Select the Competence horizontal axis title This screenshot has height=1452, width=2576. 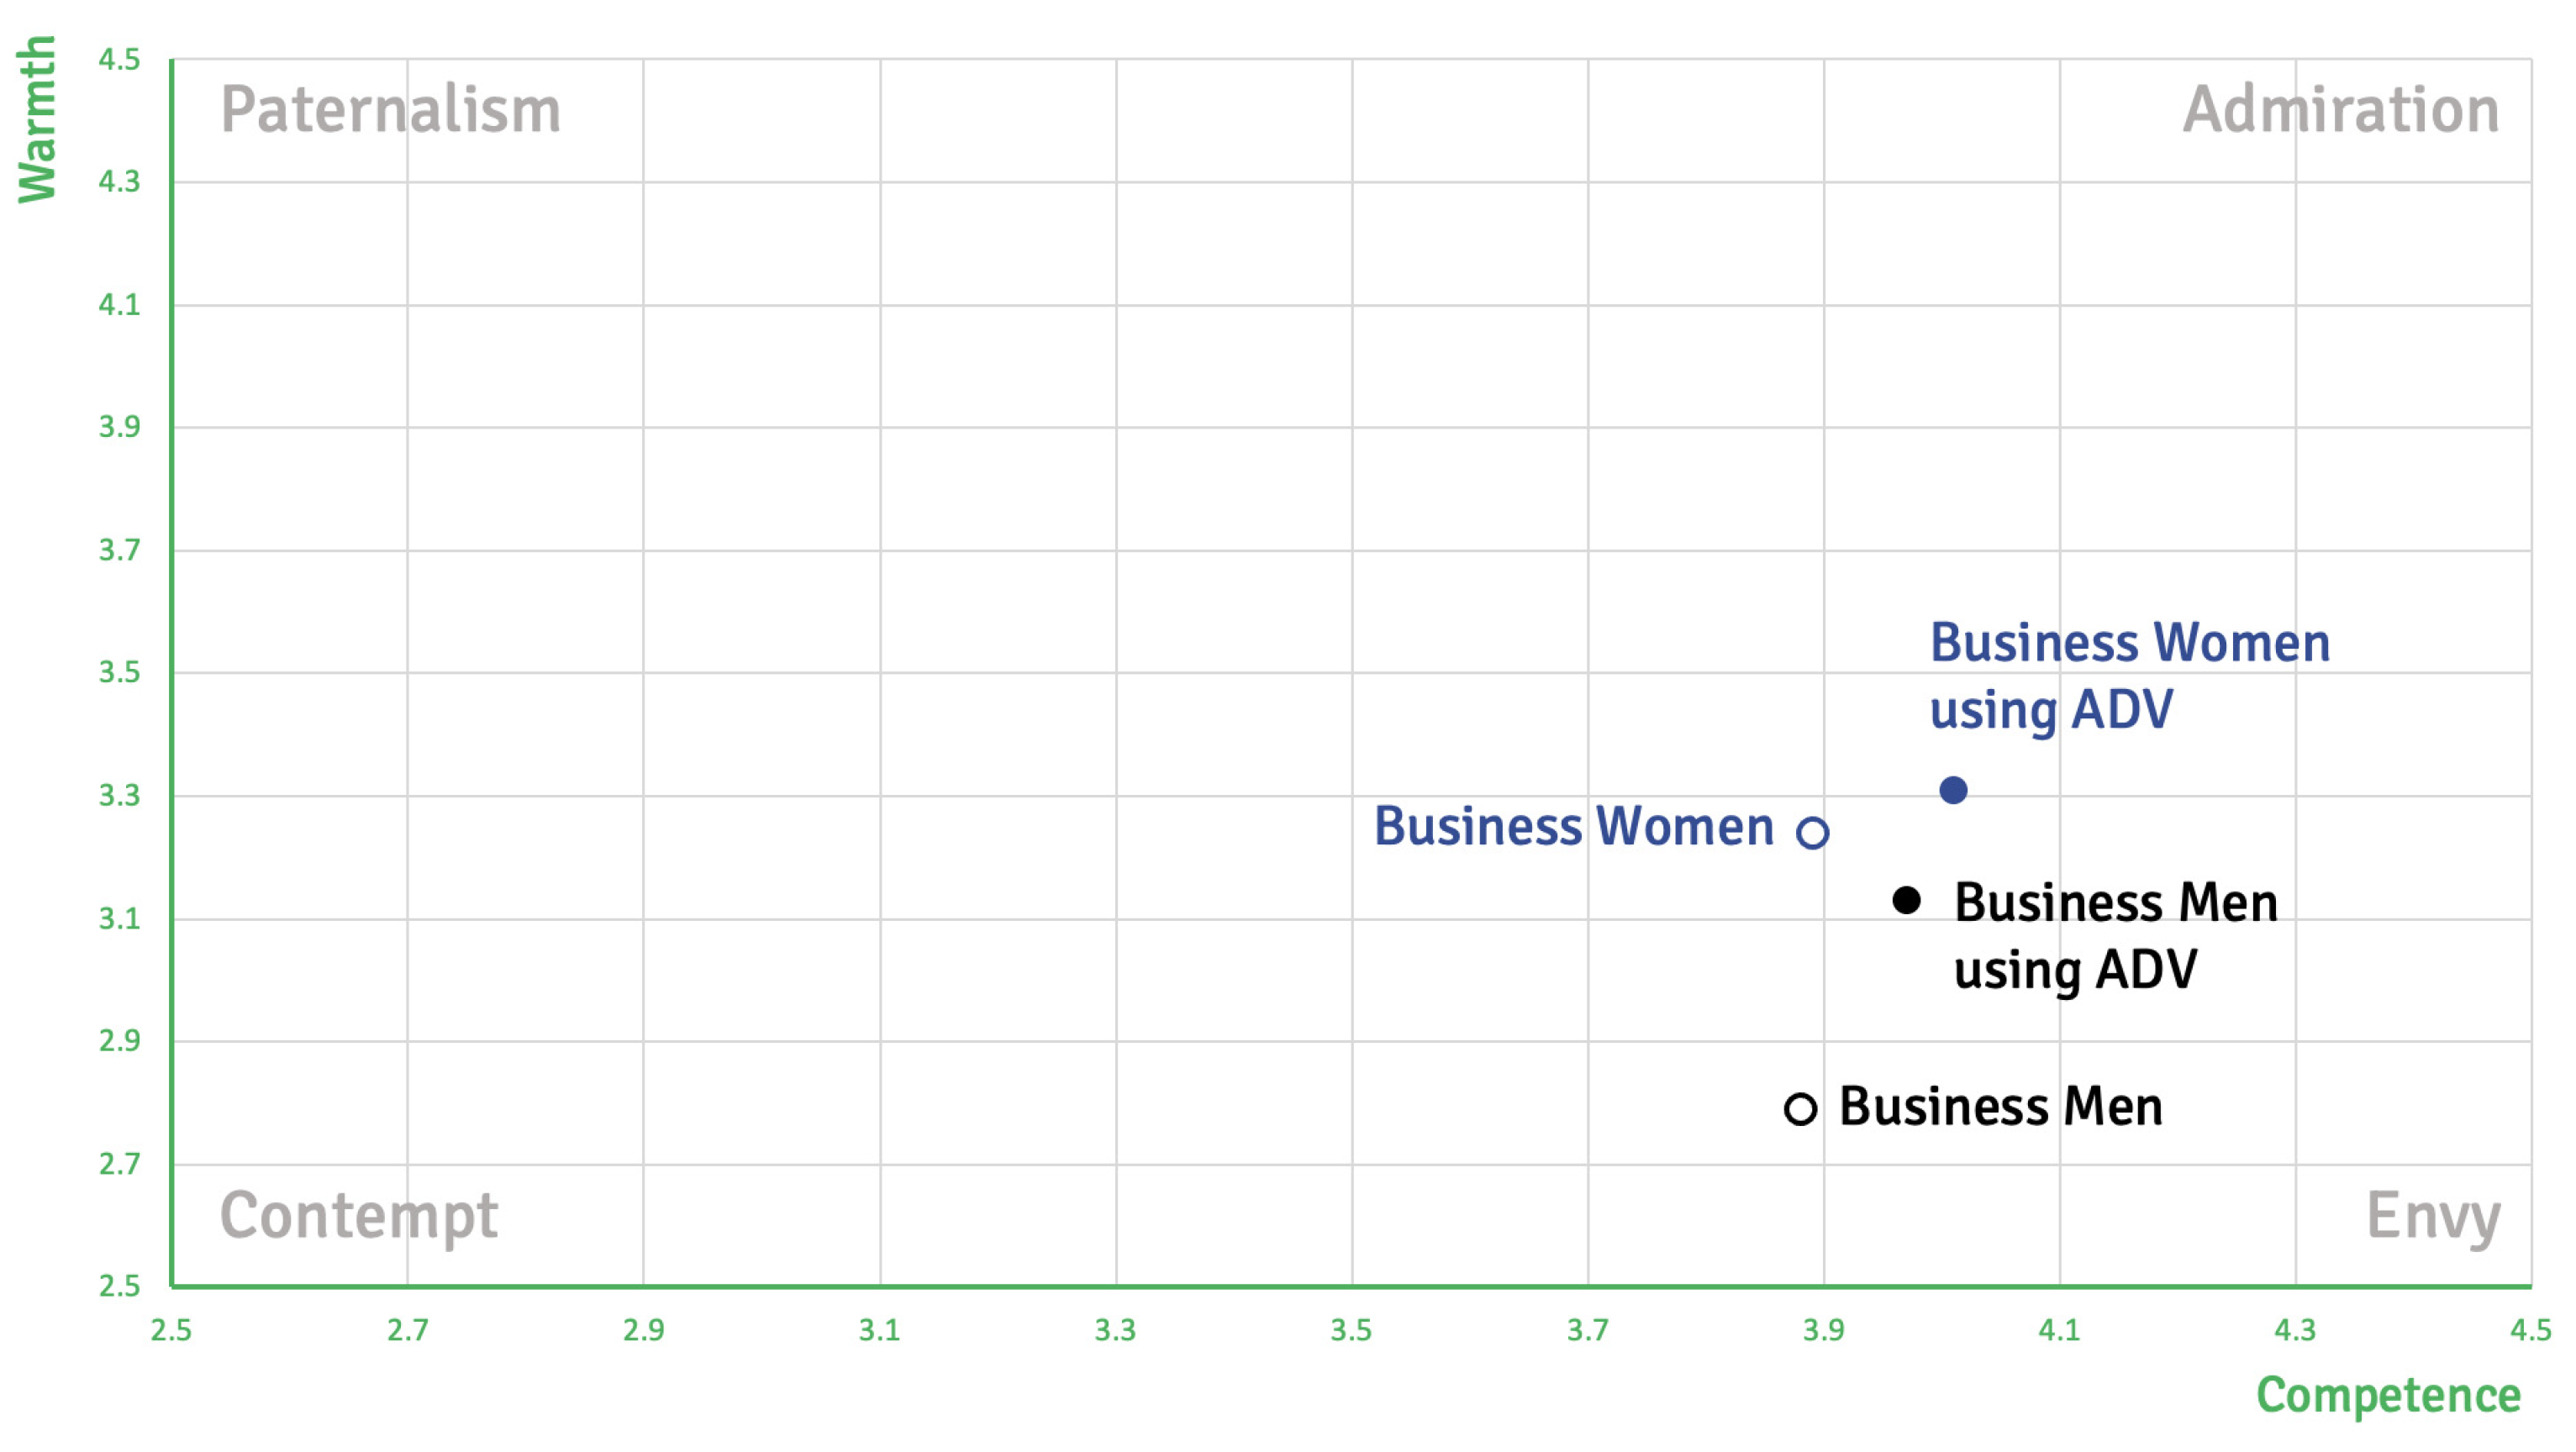[x=2388, y=1395]
